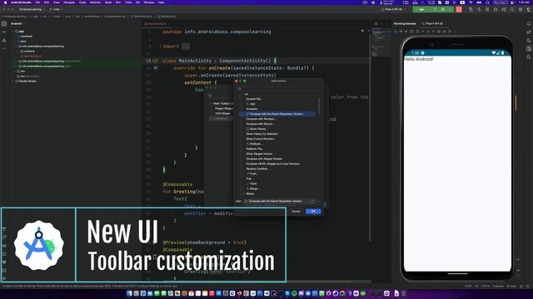Open the Project tool window icon

[x=4, y=24]
